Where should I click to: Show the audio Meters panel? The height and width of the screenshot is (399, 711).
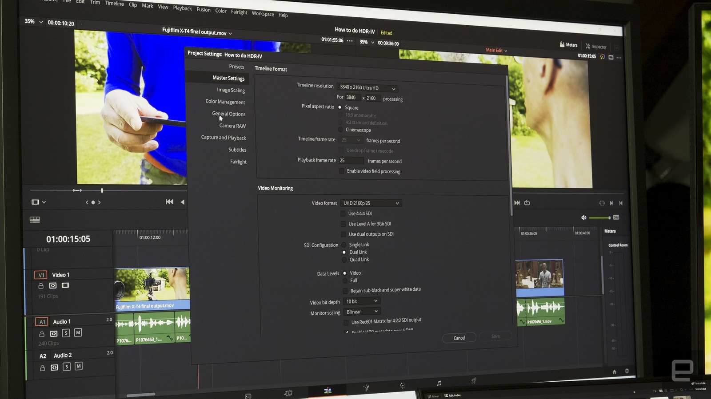568,45
